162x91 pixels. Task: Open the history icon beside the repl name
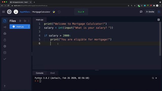tap(59, 12)
